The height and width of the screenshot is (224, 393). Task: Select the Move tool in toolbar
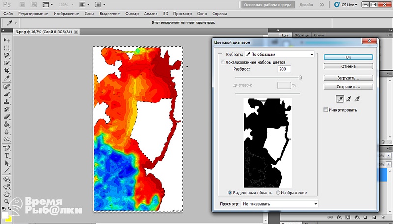7,40
